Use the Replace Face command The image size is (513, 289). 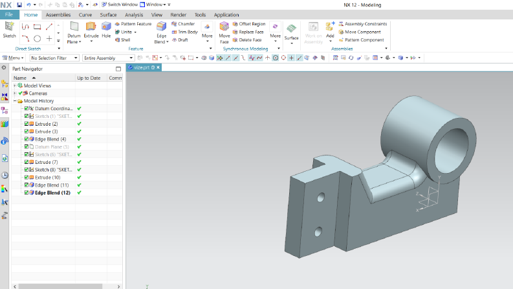248,32
